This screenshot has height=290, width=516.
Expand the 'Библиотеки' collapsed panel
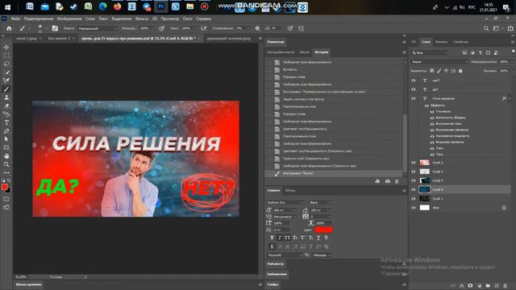[277, 274]
